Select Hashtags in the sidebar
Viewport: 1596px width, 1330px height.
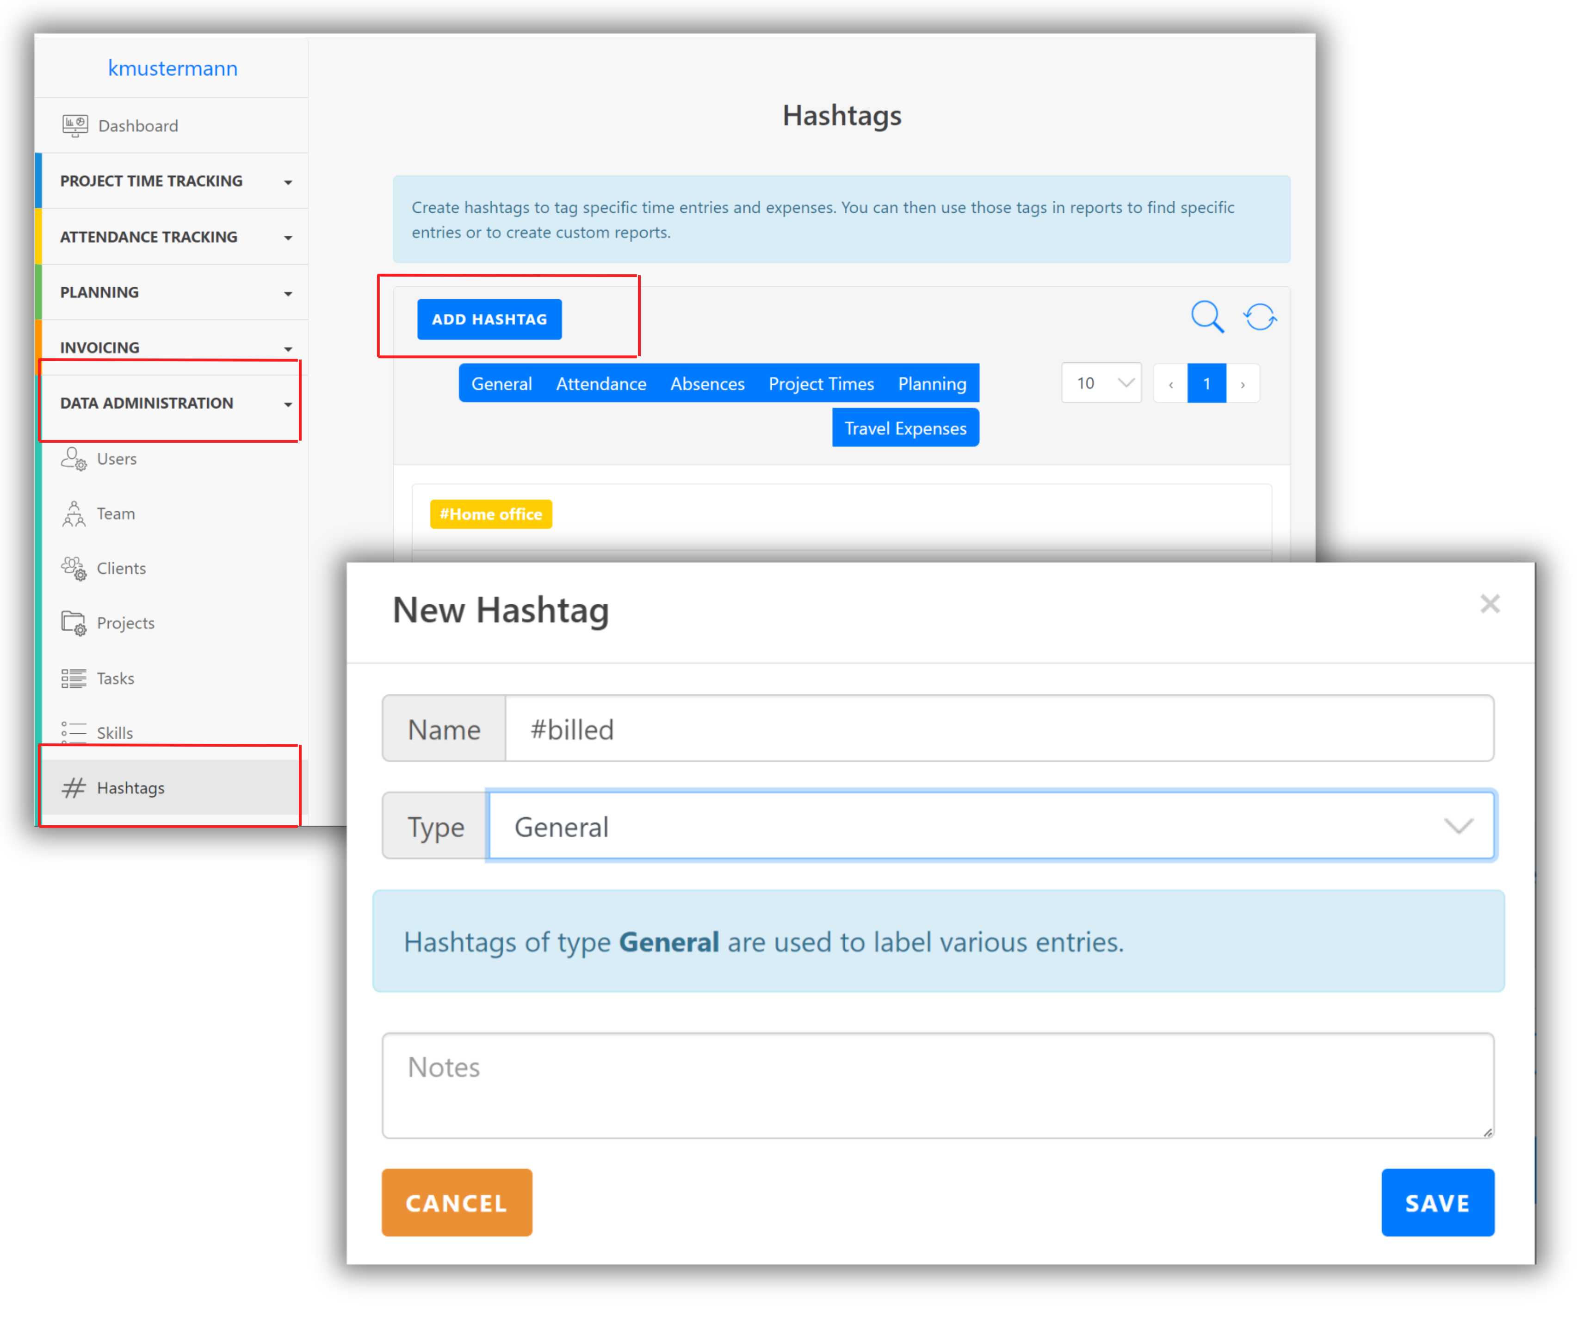(x=130, y=787)
